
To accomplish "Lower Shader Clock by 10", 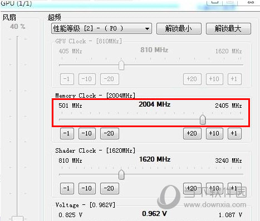I will pyautogui.click(x=87, y=188).
